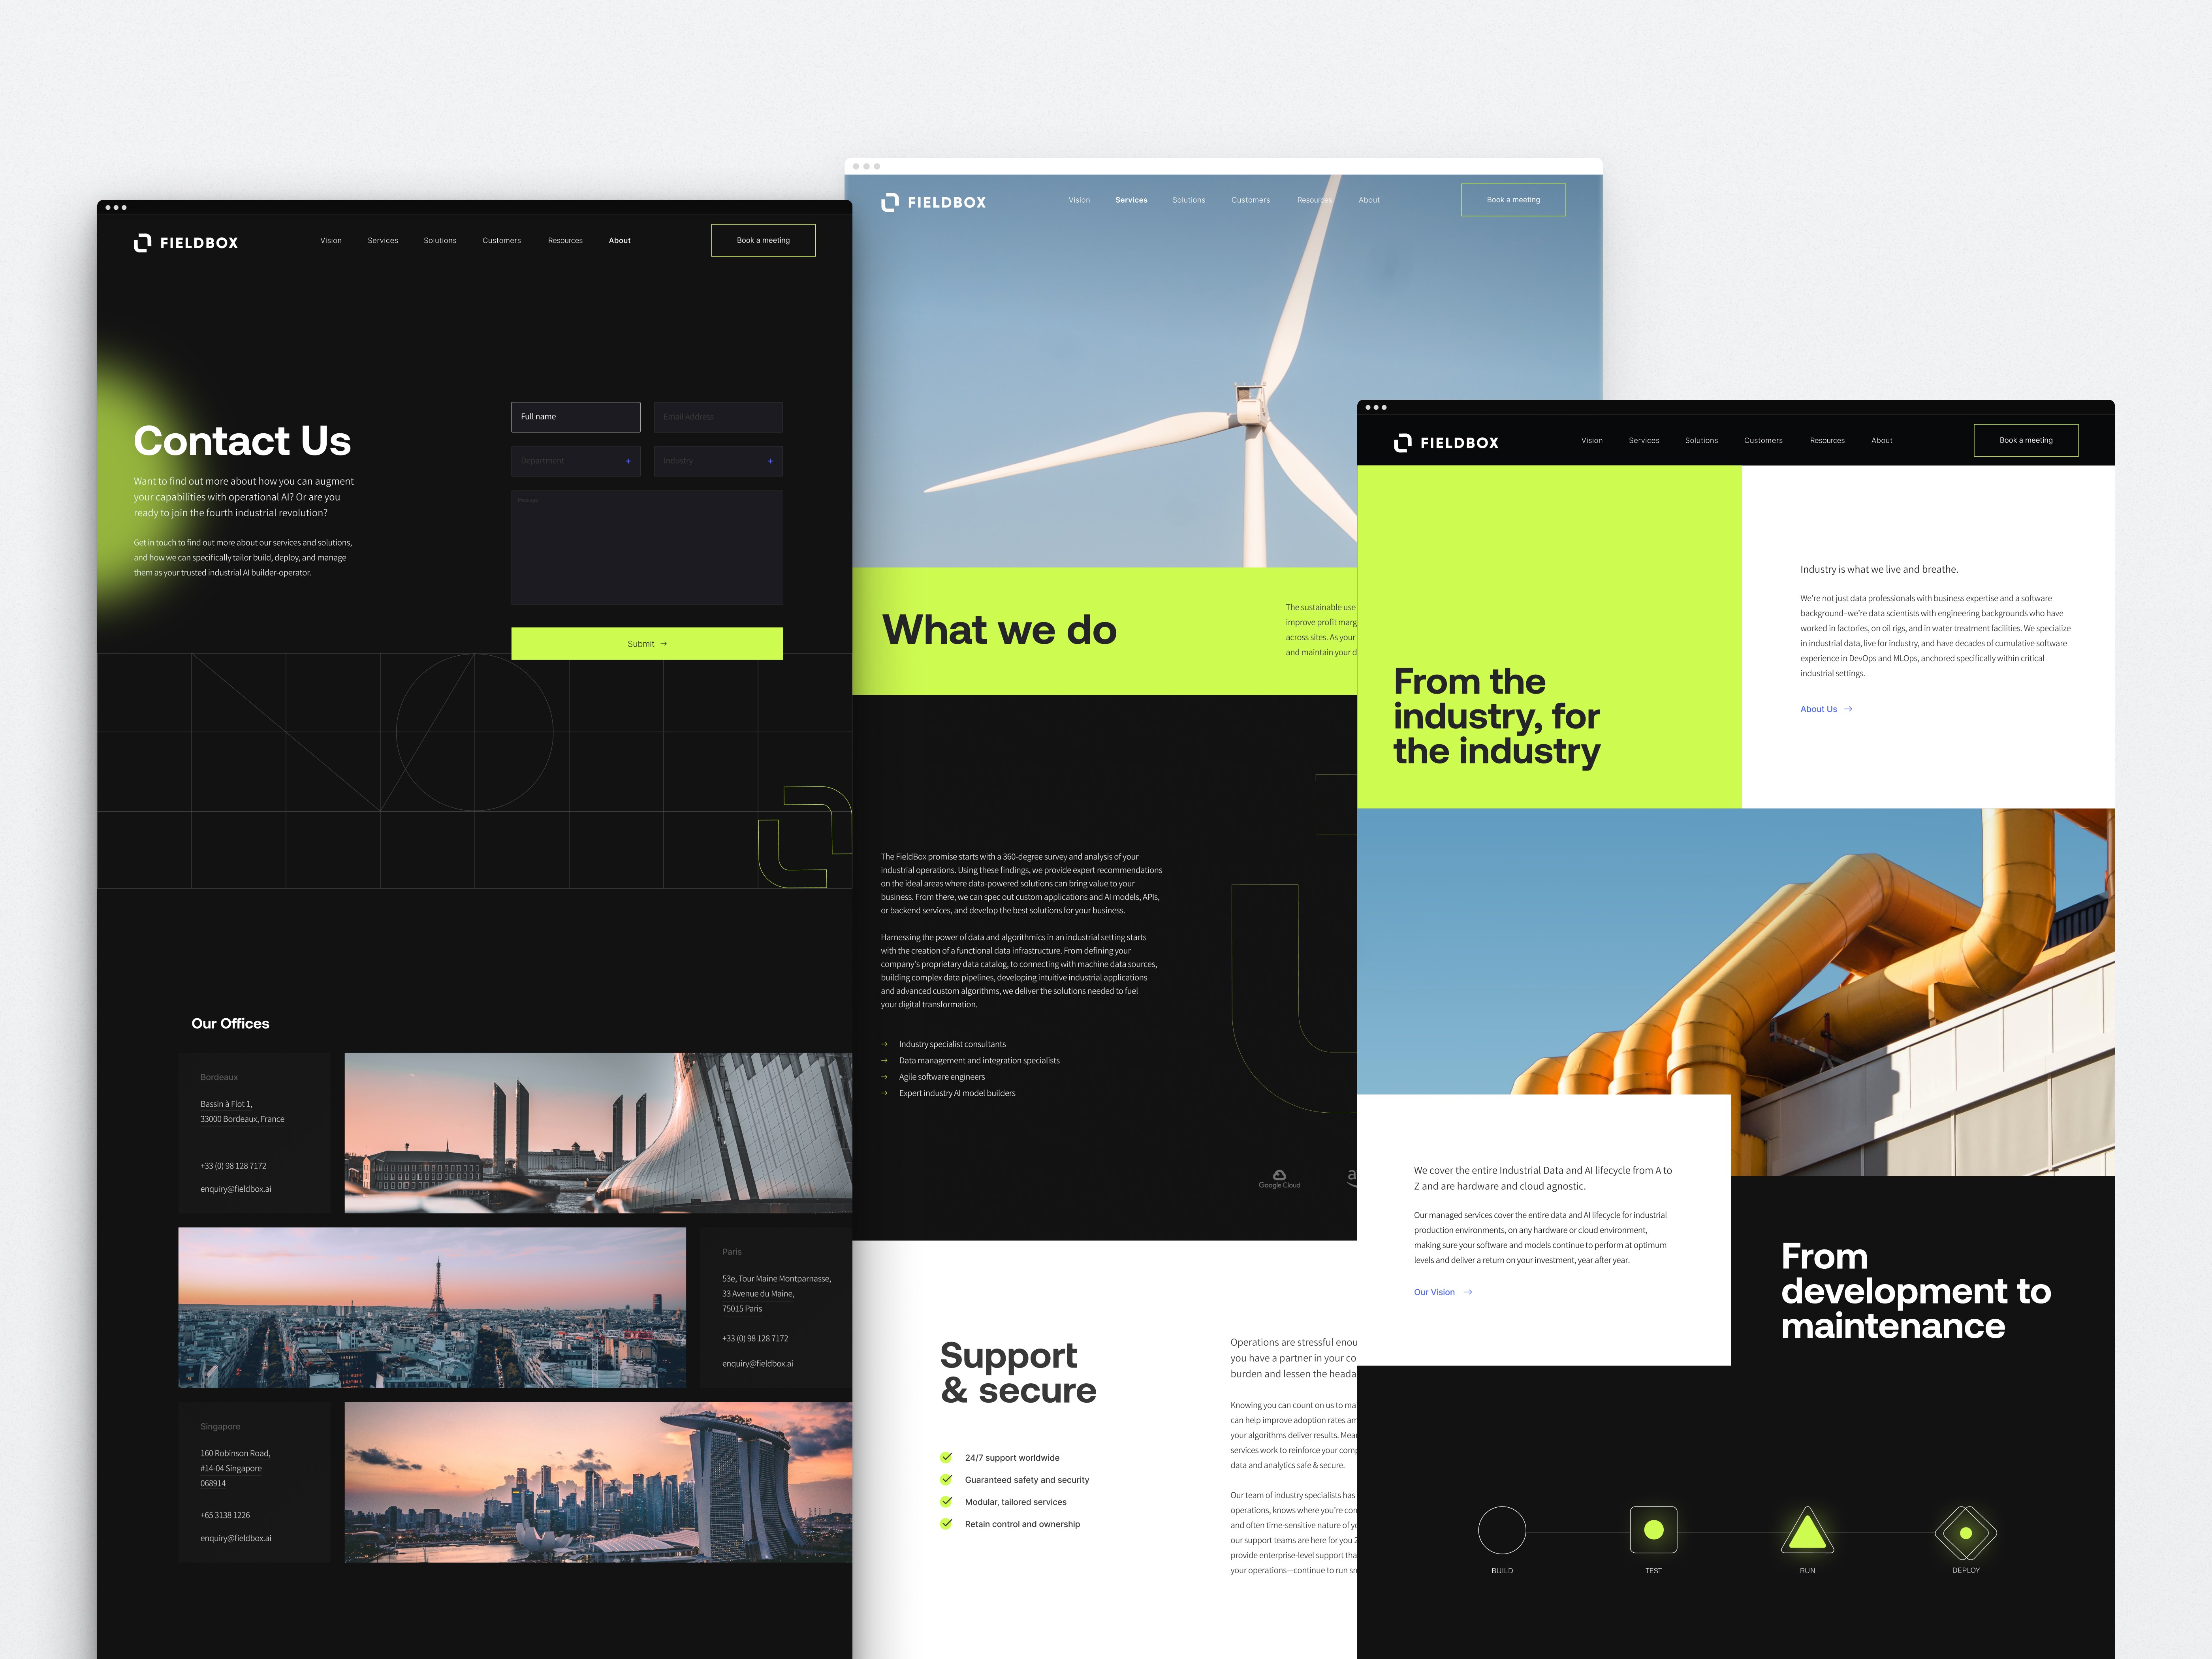
Task: Open the Department dropdown
Action: point(576,461)
